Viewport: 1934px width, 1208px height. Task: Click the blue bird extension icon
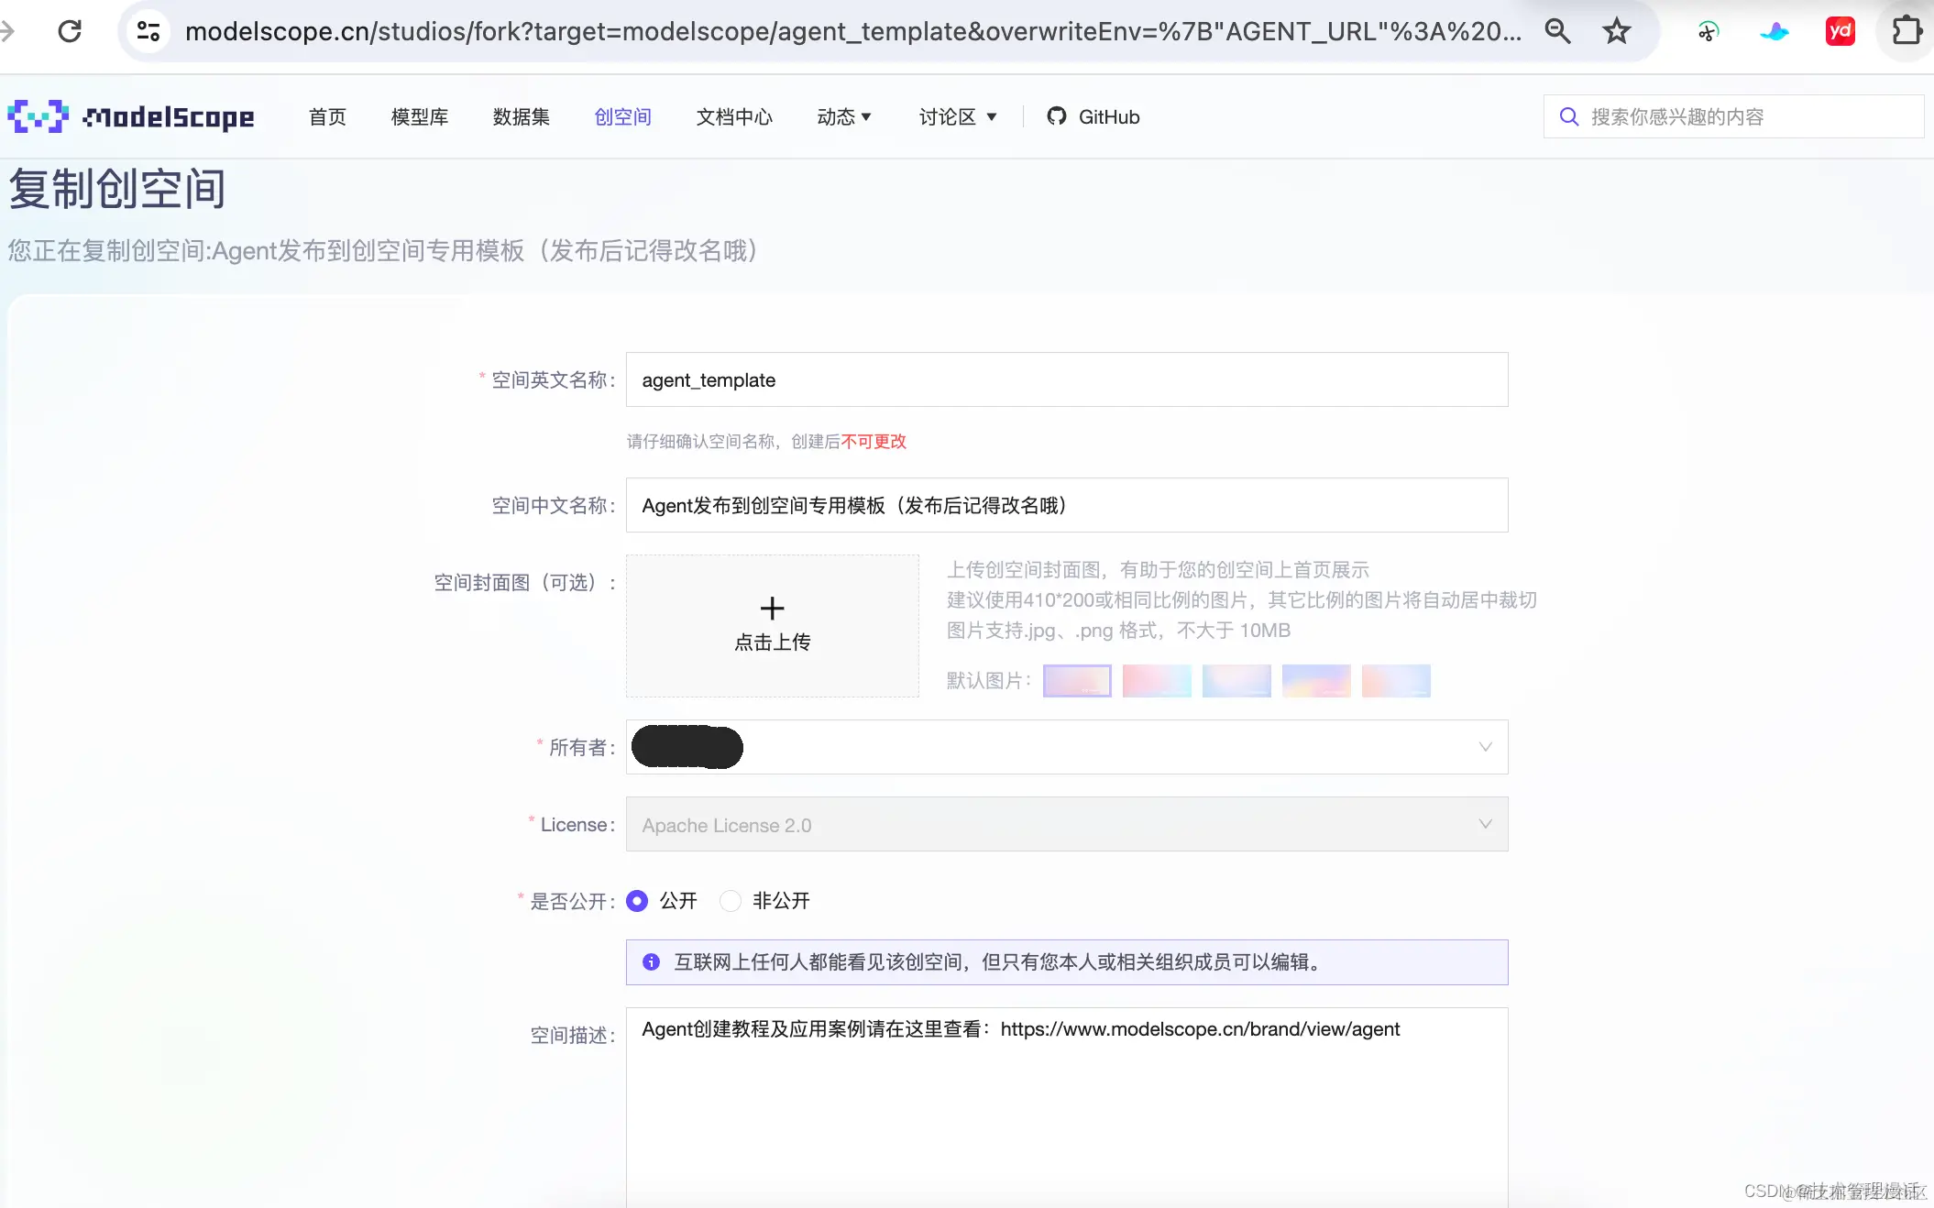(1775, 30)
